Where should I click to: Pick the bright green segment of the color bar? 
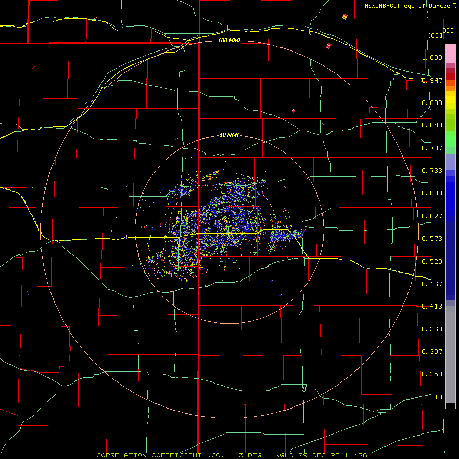450,139
